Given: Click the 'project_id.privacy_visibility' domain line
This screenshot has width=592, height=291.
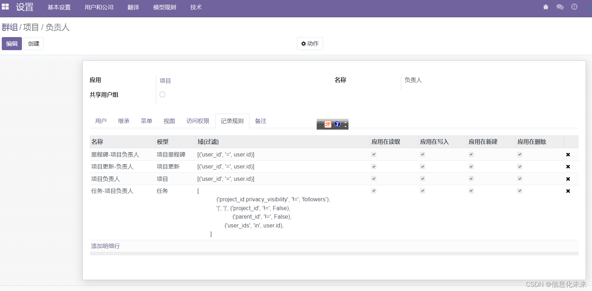Looking at the screenshot, I should click(x=273, y=200).
